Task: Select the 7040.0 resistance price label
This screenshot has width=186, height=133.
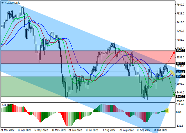Action: 180,50
